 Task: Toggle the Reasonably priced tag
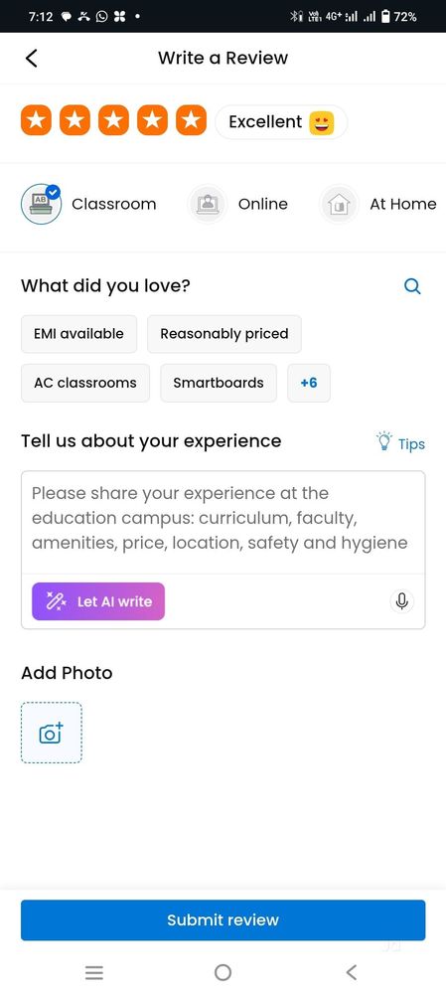[x=224, y=334]
